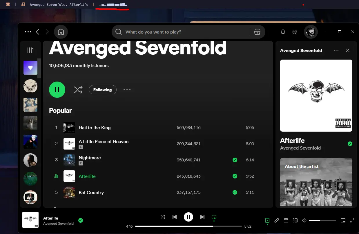Click Avenged Sevenfold: Afterlife in top bar

click(x=59, y=5)
